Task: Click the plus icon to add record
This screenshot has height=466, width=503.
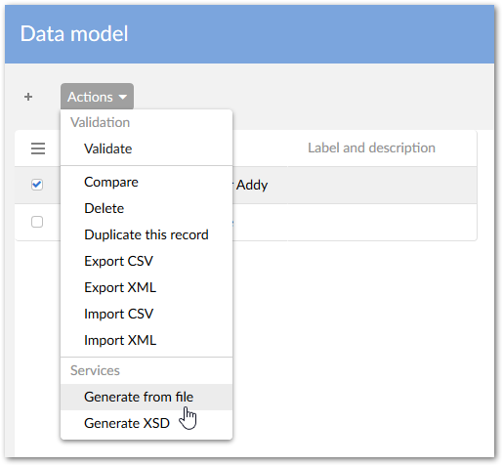Action: [28, 97]
